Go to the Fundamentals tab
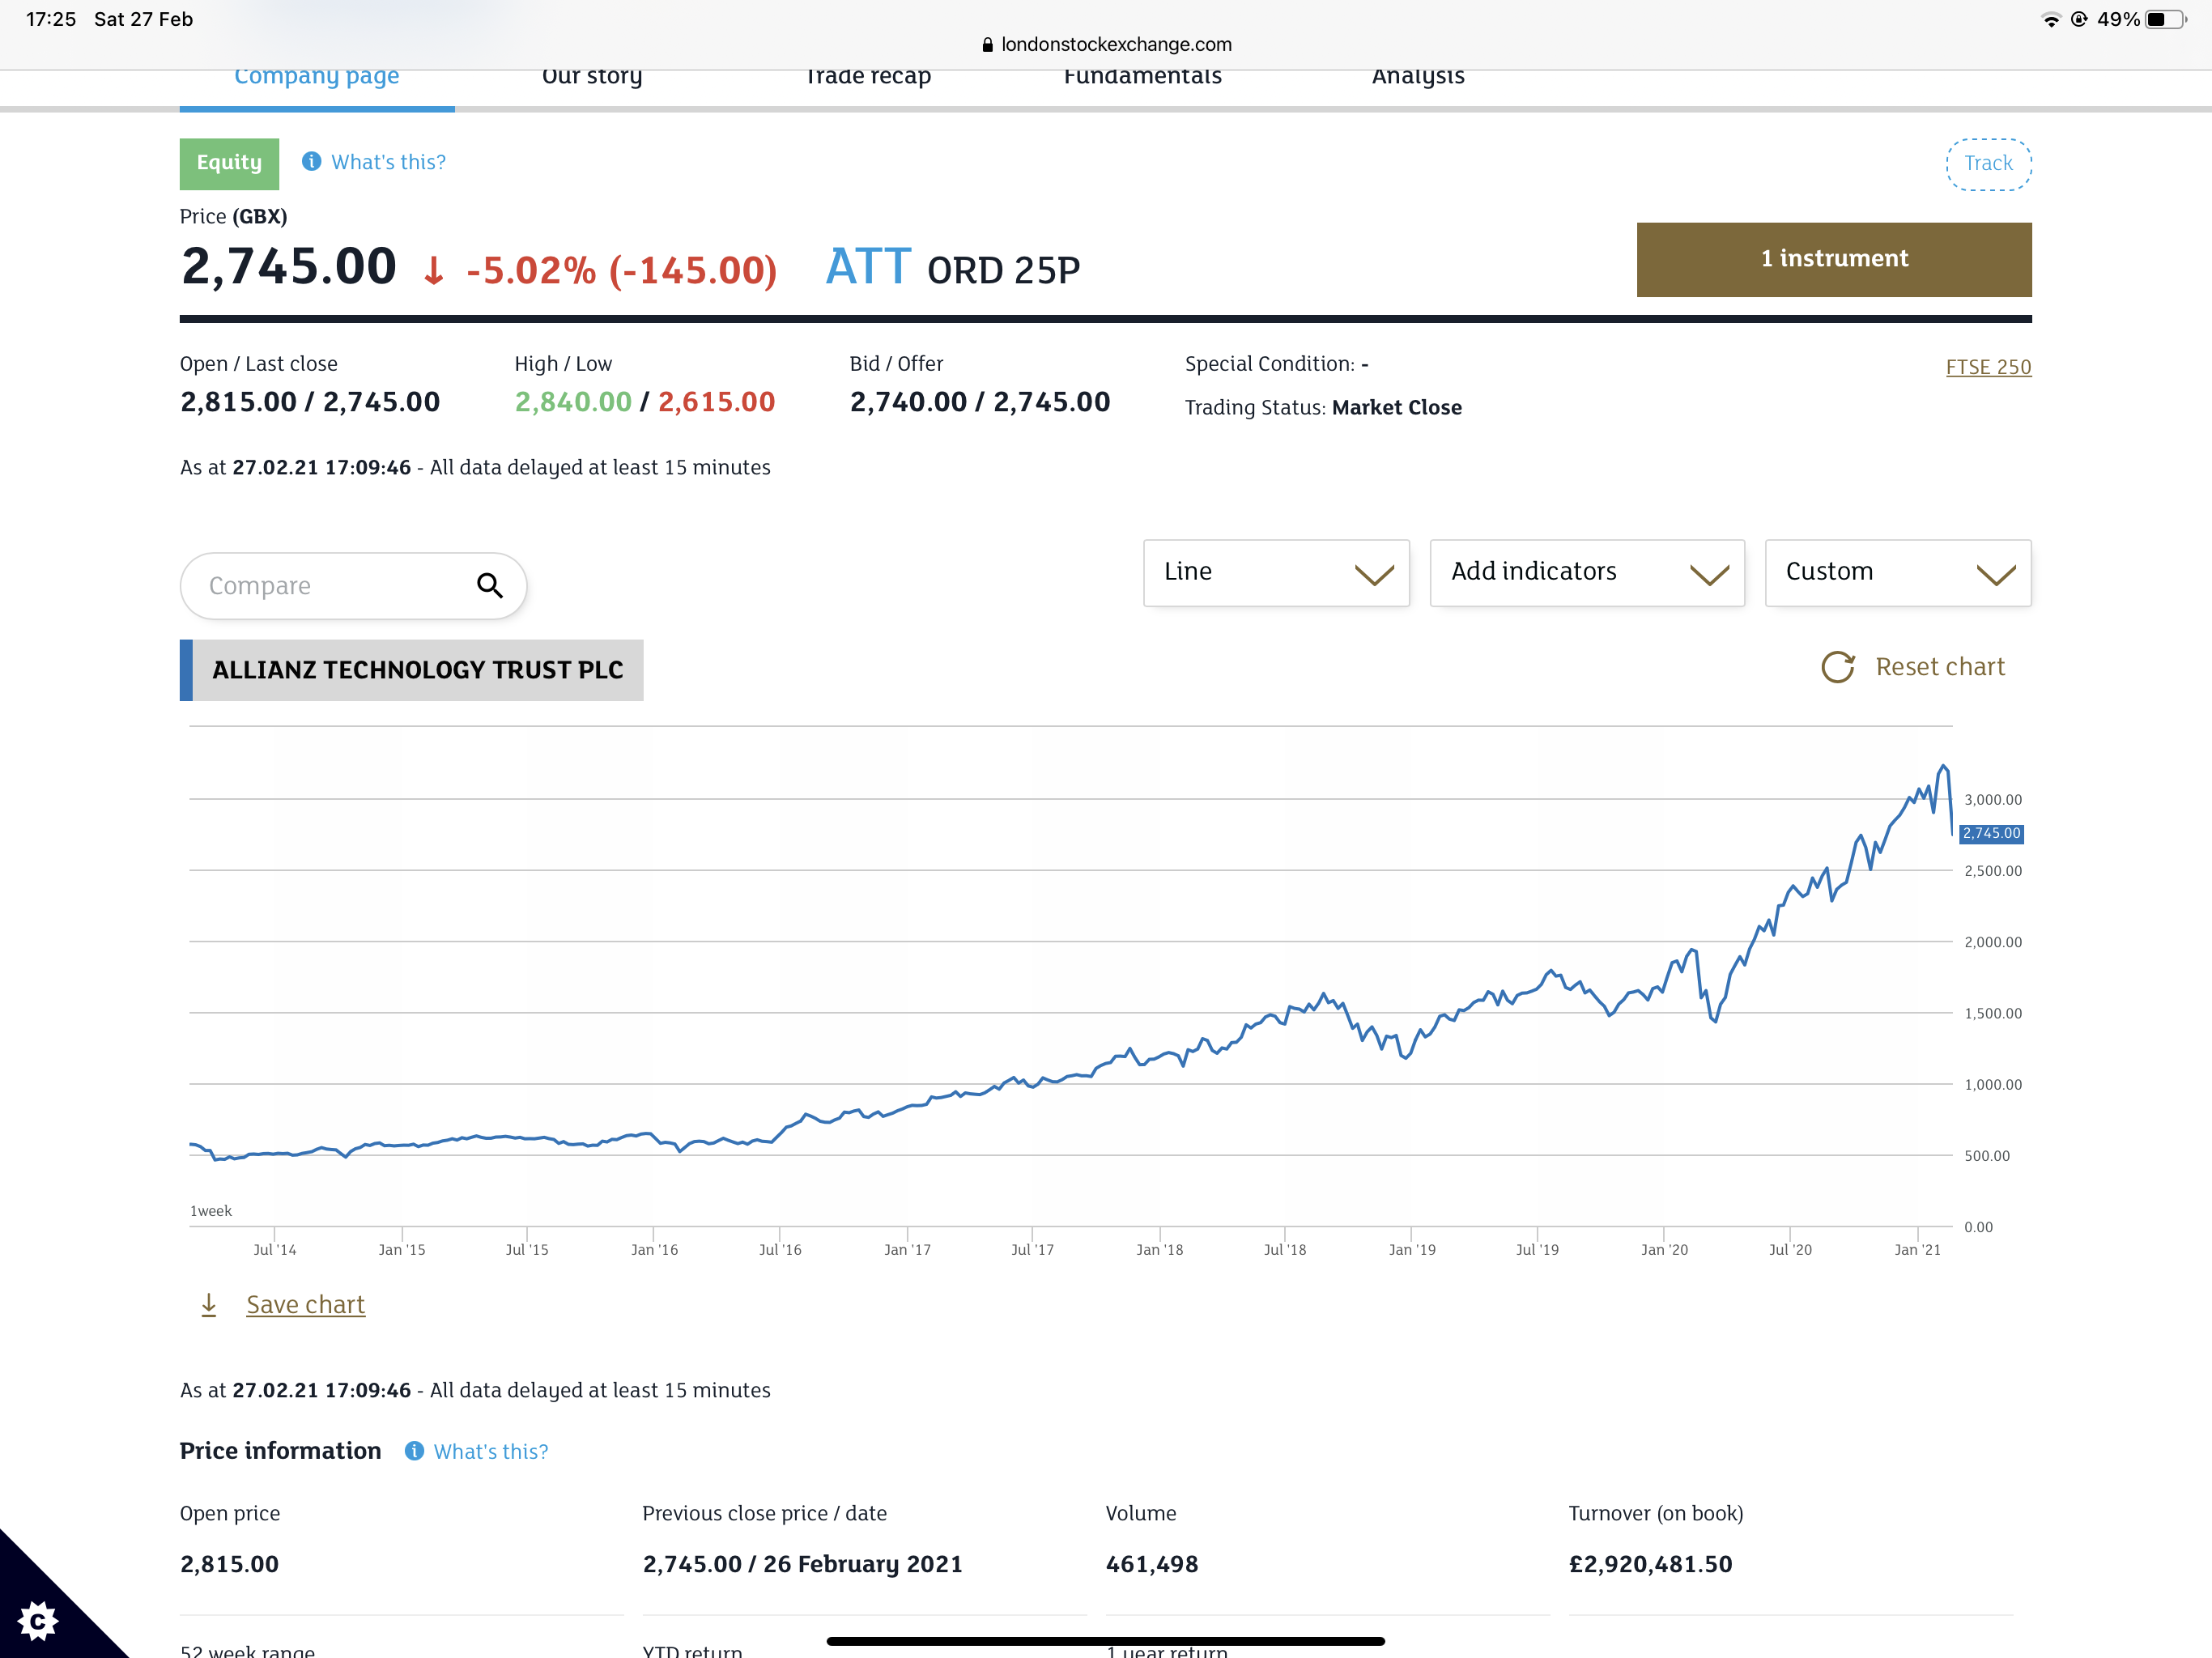This screenshot has width=2212, height=1658. click(1142, 77)
